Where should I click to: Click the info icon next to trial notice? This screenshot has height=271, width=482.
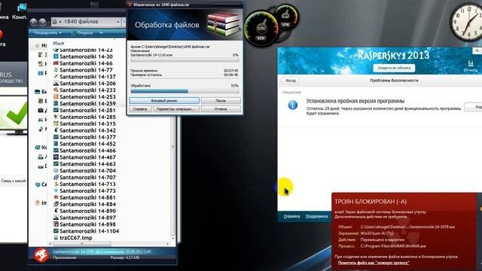(292, 105)
